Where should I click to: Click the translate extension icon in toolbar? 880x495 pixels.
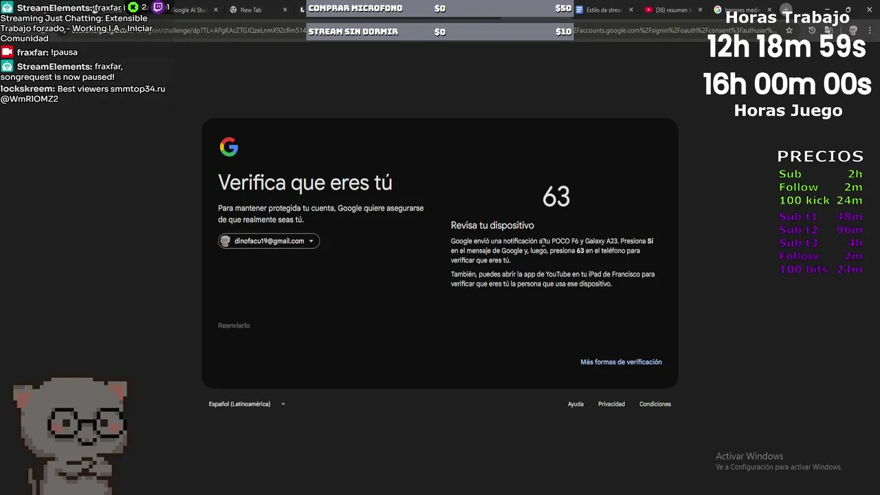pos(829,30)
